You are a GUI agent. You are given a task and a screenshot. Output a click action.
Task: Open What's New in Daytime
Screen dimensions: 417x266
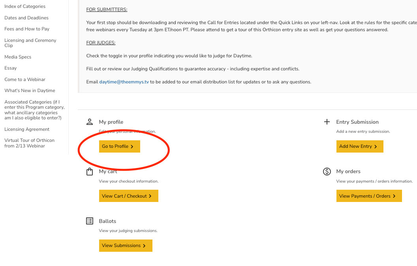[30, 91]
